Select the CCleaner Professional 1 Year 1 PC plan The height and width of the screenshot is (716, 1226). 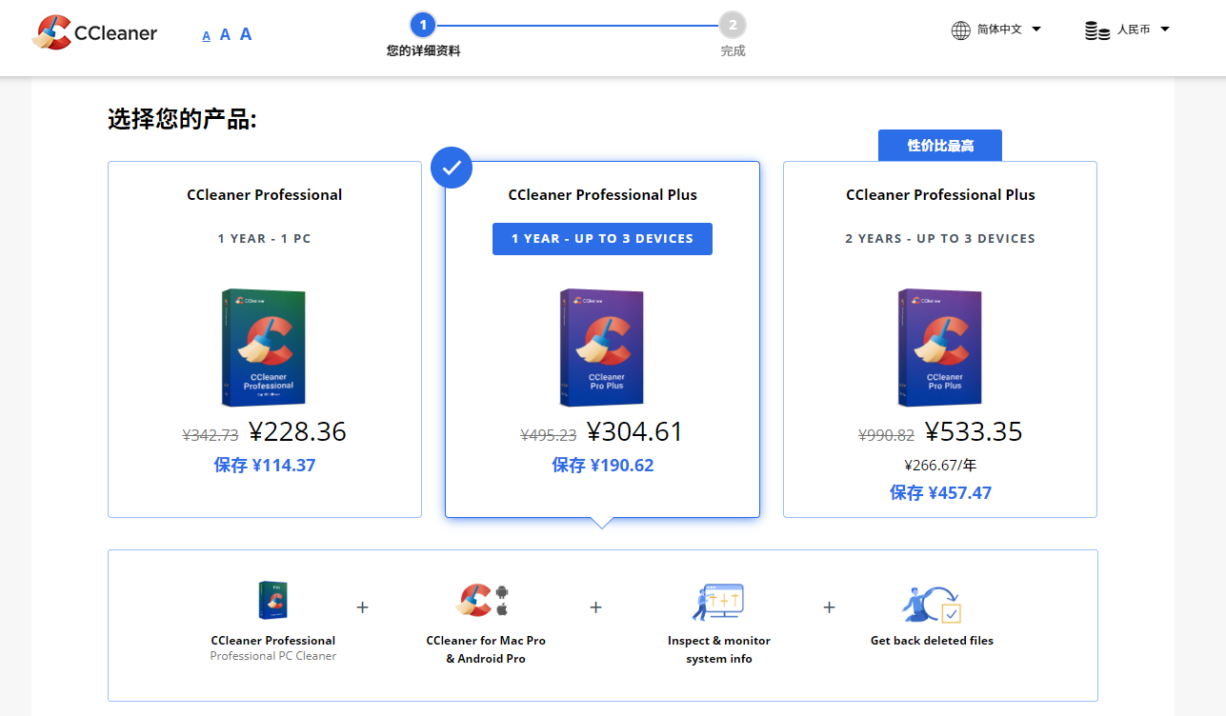265,340
